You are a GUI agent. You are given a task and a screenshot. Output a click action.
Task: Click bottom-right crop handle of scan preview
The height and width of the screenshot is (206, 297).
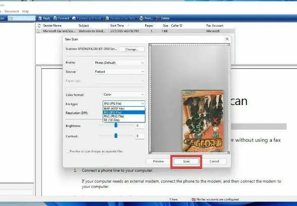[x=229, y=152]
